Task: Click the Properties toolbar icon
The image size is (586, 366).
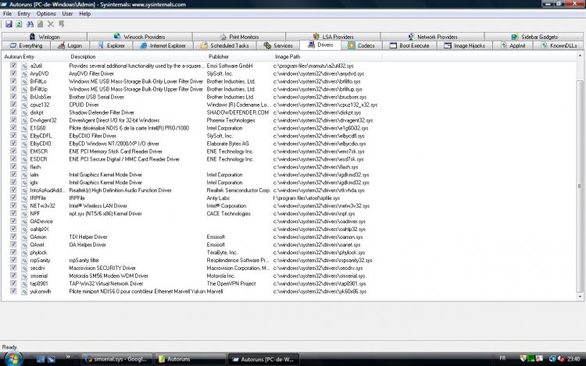Action: coord(40,24)
